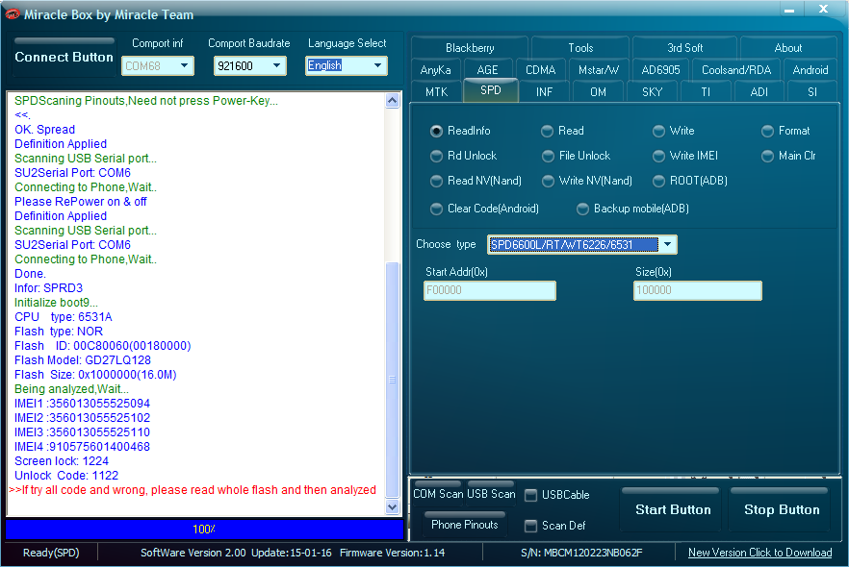The height and width of the screenshot is (567, 849).
Task: Open the SKY tab
Action: tap(652, 92)
